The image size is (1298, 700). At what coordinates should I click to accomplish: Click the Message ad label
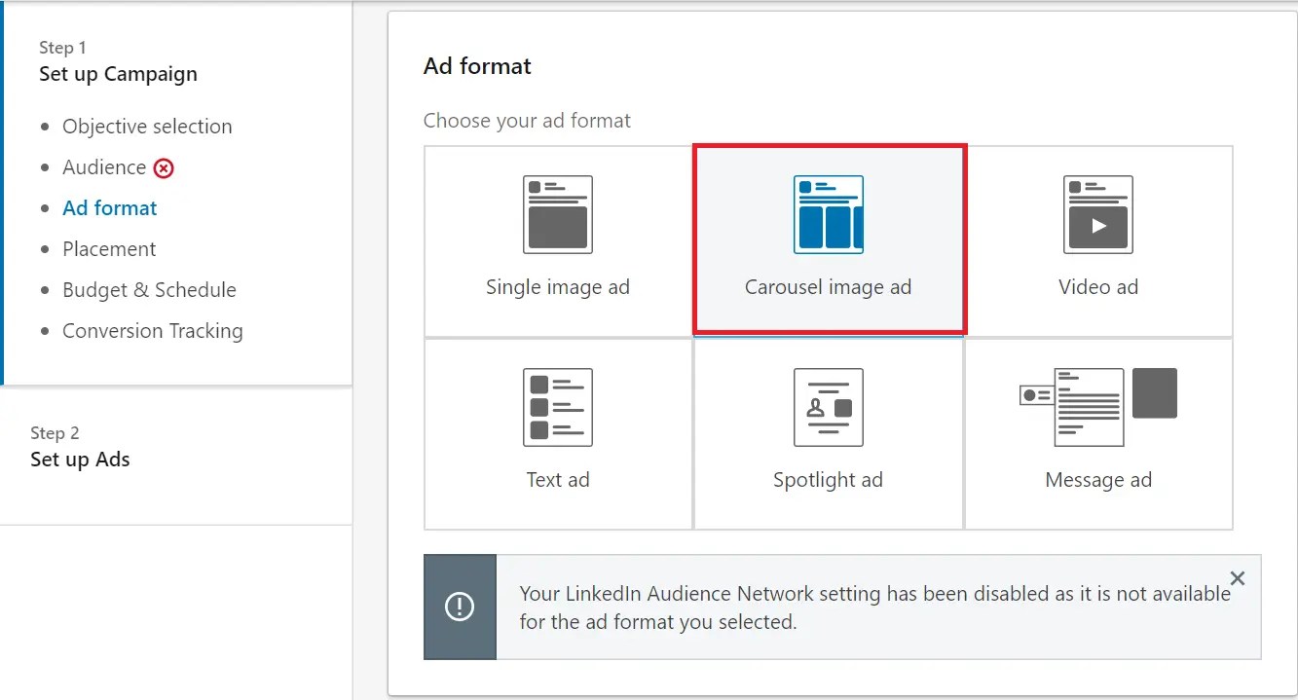coord(1098,480)
